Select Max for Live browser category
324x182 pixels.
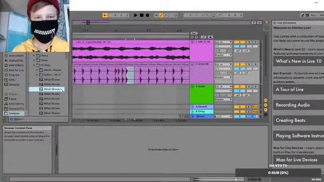coord(14,70)
